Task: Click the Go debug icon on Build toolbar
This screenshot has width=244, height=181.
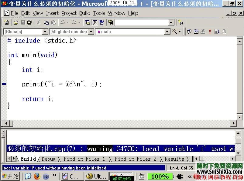Action: click(217, 32)
